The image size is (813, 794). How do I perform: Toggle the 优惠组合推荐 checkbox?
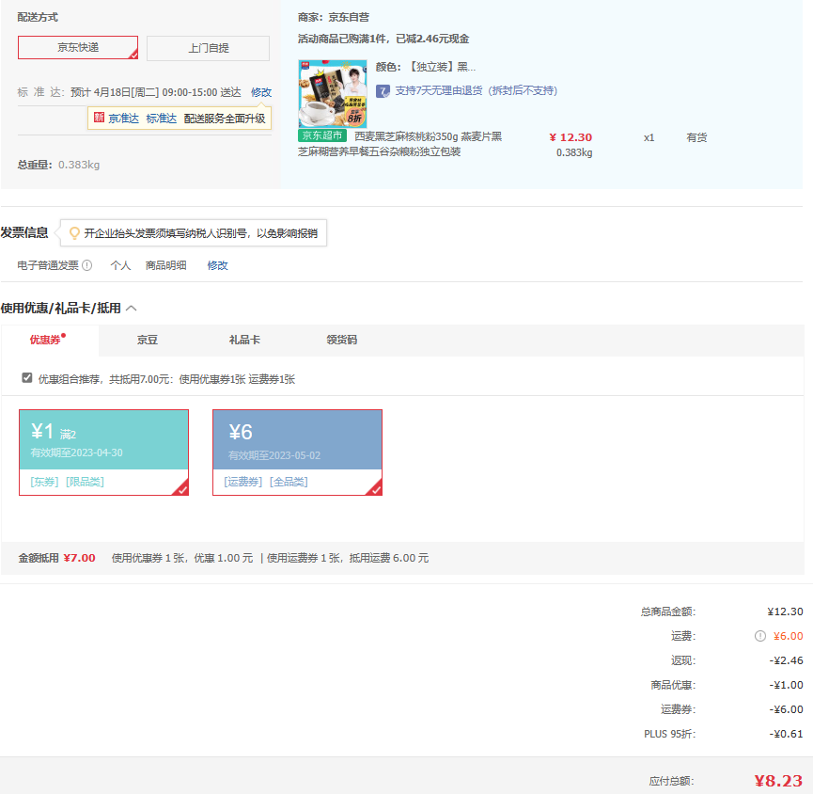pyautogui.click(x=27, y=378)
